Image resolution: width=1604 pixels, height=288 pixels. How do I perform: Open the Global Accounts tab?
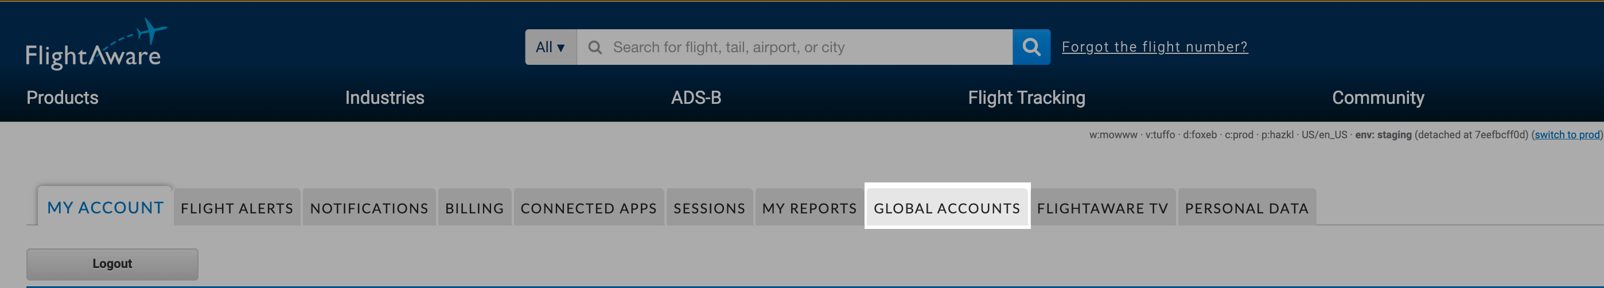(947, 208)
